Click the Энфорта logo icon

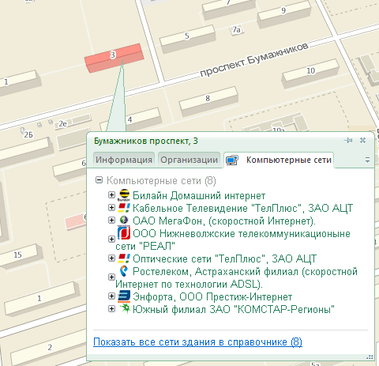pos(123,296)
